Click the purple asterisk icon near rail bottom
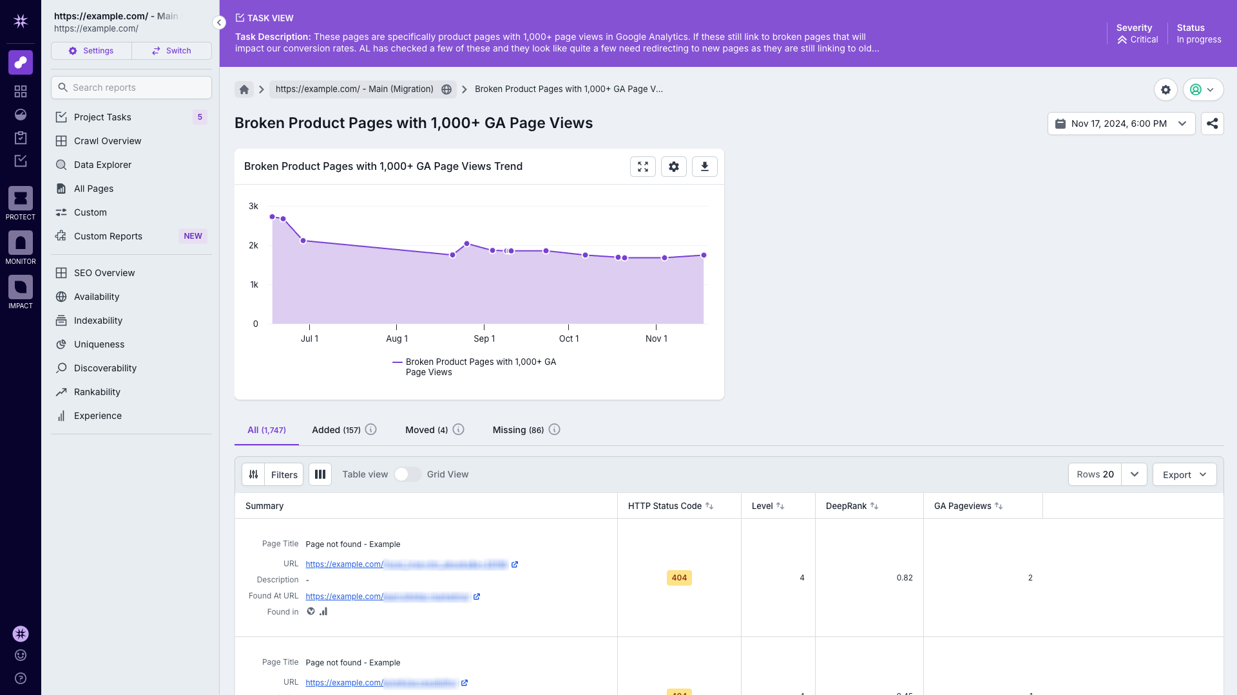The image size is (1237, 695). pyautogui.click(x=21, y=634)
